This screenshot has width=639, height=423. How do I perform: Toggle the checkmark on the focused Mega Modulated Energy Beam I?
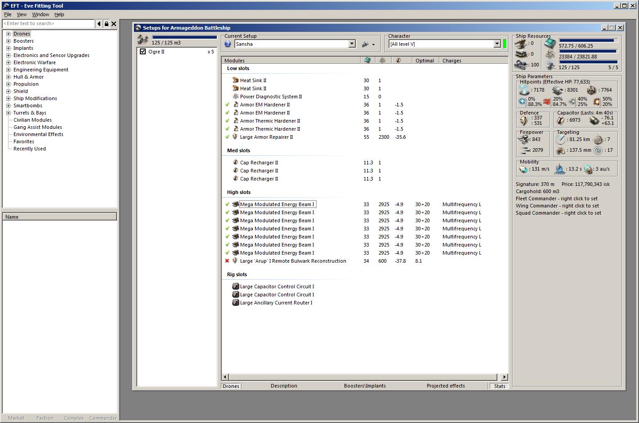[x=227, y=204]
